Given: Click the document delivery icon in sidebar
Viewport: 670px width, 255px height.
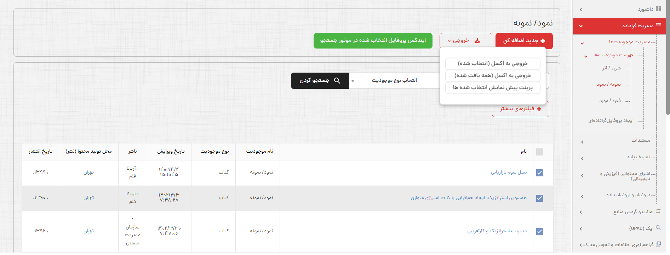Looking at the screenshot, I should pos(658,244).
